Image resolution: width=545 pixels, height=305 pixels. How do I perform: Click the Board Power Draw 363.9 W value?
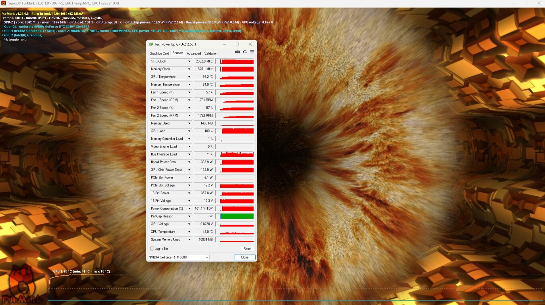(x=204, y=162)
